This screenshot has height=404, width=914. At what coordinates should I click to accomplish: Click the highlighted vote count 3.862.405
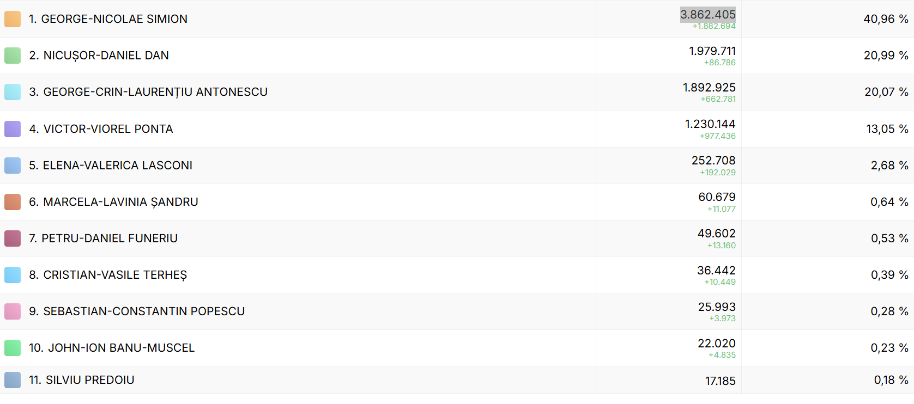click(x=707, y=15)
